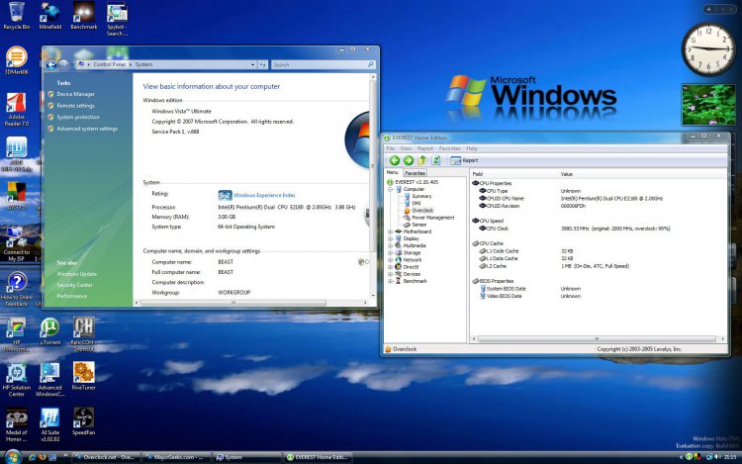Click the flower slideshow gadget thumbnail
Image resolution: width=742 pixels, height=464 pixels.
click(x=708, y=105)
